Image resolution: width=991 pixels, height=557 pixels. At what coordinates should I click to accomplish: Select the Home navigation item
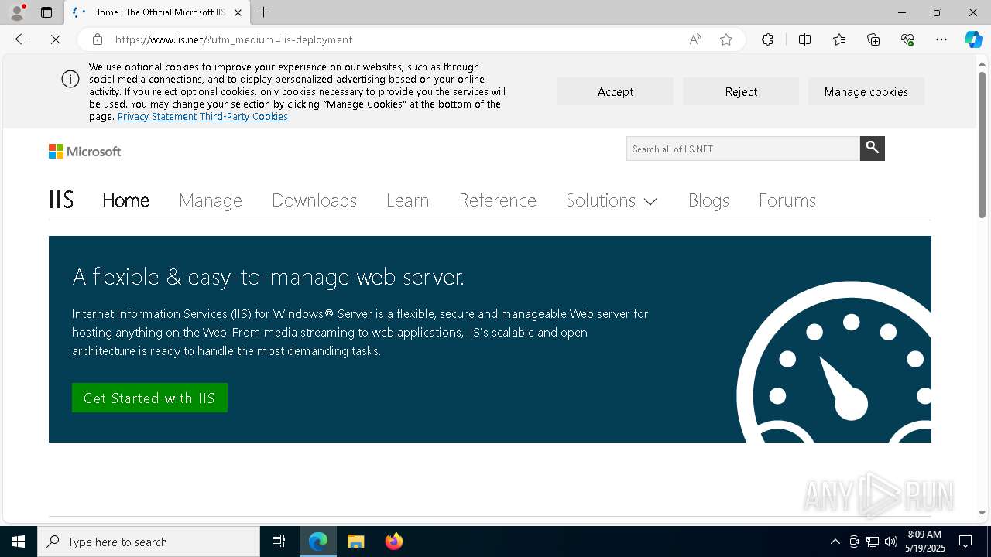click(x=125, y=200)
